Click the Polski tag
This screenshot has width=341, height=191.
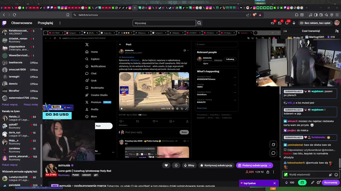(x=76, y=175)
